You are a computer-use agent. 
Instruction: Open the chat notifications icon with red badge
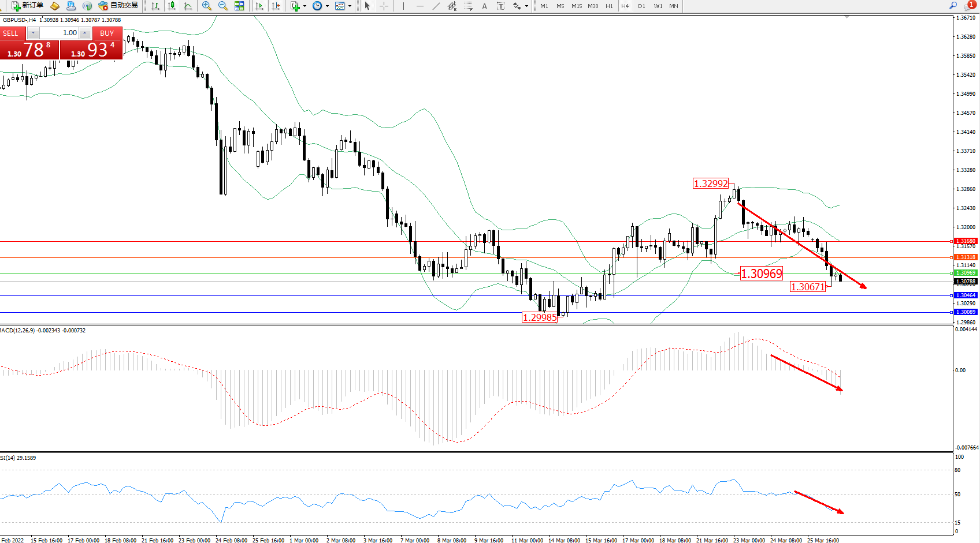[x=969, y=6]
